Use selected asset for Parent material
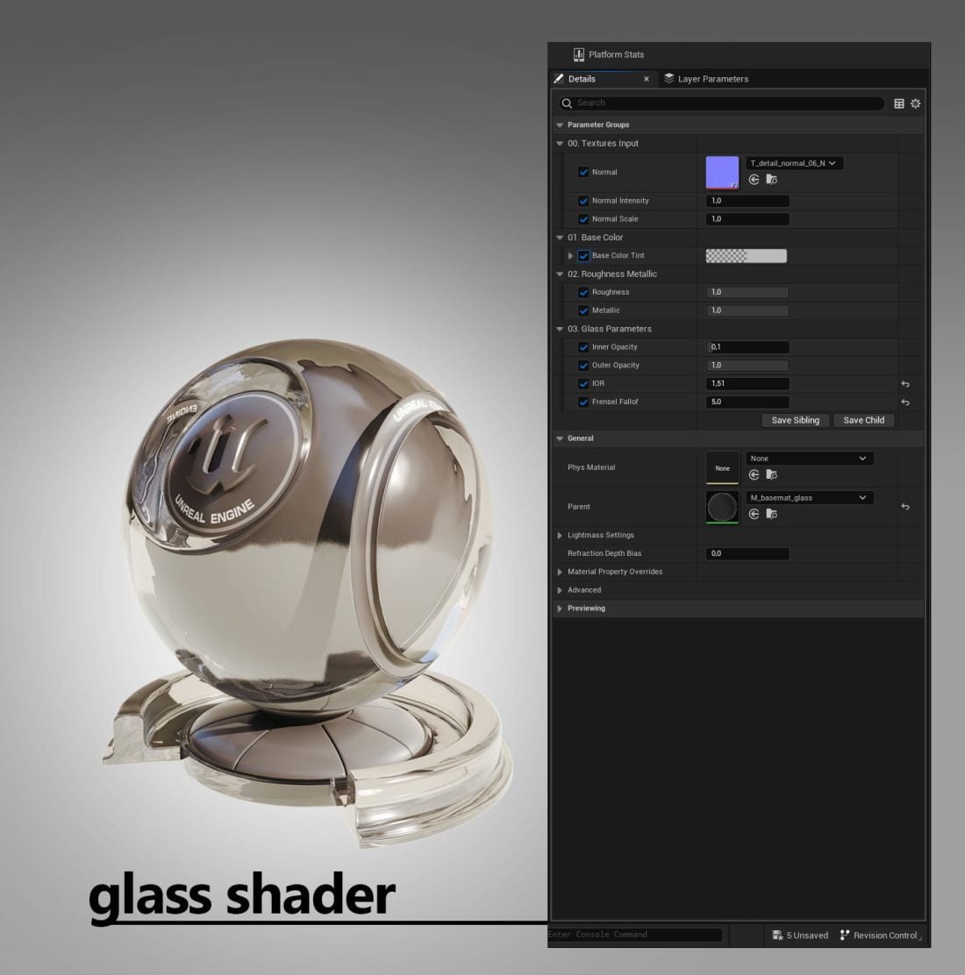The width and height of the screenshot is (965, 975). [754, 514]
